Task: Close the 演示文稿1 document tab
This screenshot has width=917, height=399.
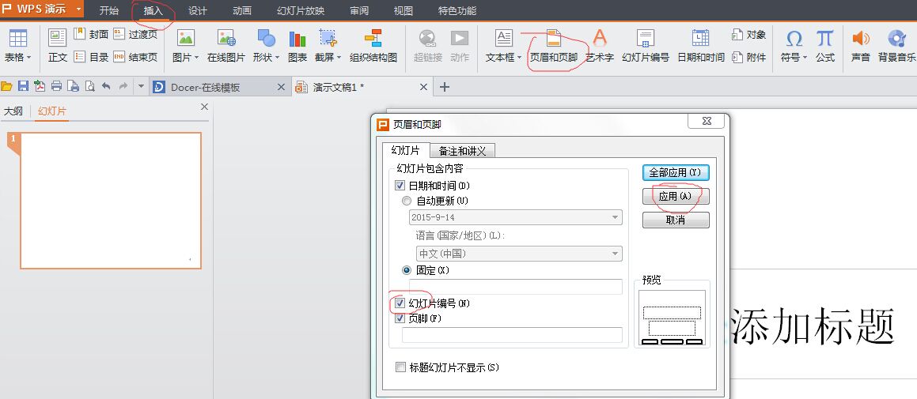Action: pyautogui.click(x=424, y=87)
